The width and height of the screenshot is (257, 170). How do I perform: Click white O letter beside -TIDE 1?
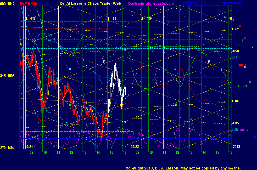245,67
